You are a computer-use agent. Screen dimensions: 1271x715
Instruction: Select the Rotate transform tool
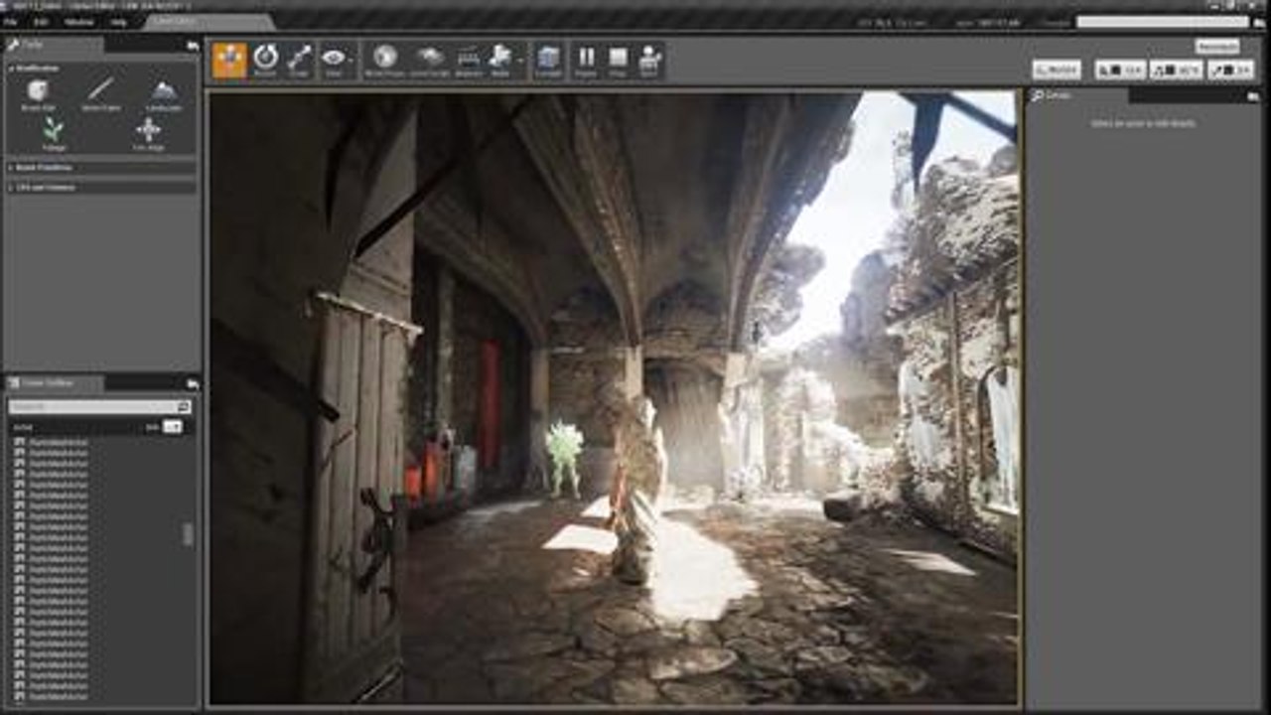pyautogui.click(x=265, y=60)
